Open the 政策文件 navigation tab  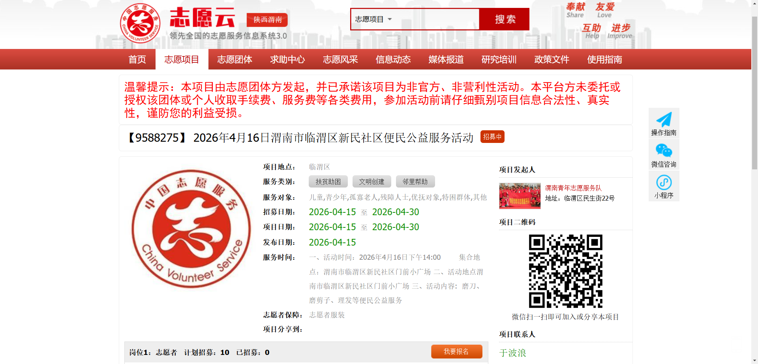tap(552, 60)
